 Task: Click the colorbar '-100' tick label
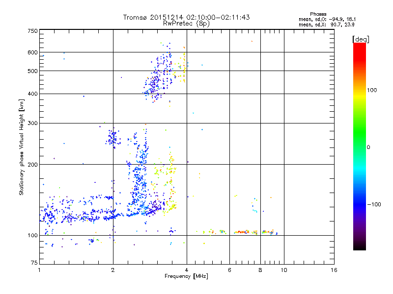[x=374, y=204]
